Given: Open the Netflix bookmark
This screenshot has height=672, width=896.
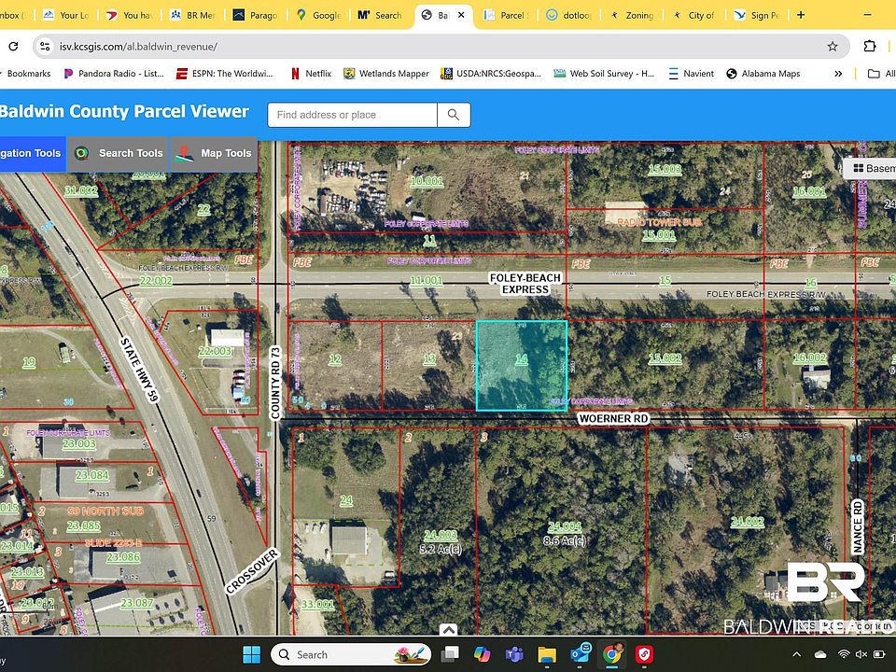Looking at the screenshot, I should tap(311, 74).
